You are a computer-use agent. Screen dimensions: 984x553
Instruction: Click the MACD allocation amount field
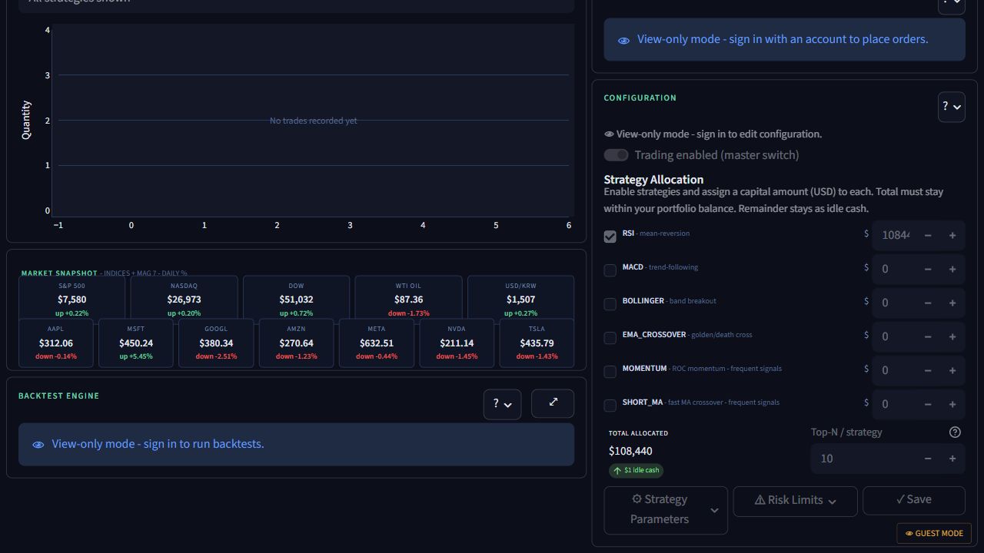(x=895, y=269)
